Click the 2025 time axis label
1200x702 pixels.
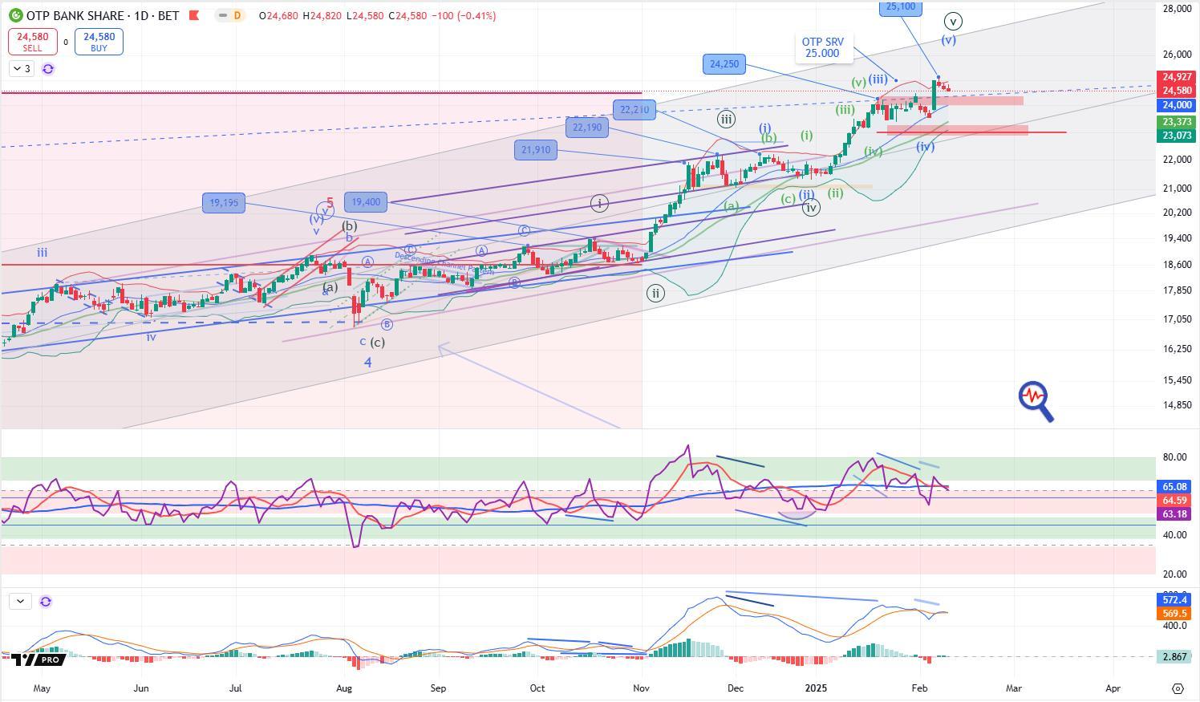pos(817,688)
